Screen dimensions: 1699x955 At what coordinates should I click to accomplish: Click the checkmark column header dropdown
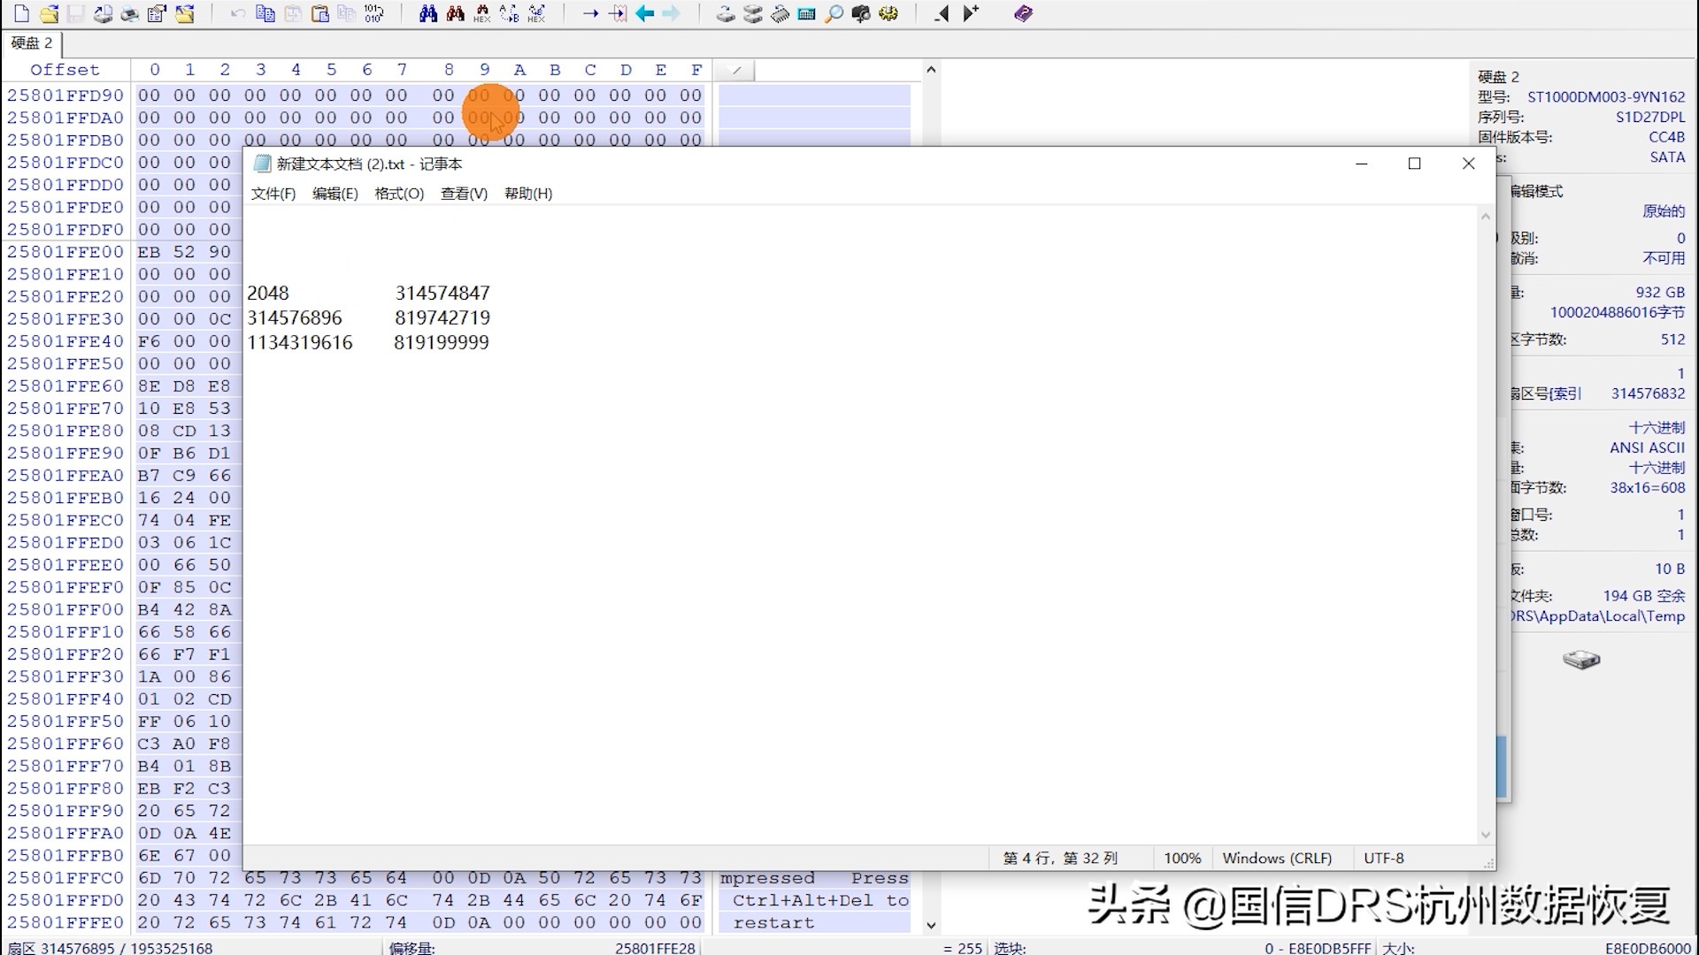pos(735,70)
